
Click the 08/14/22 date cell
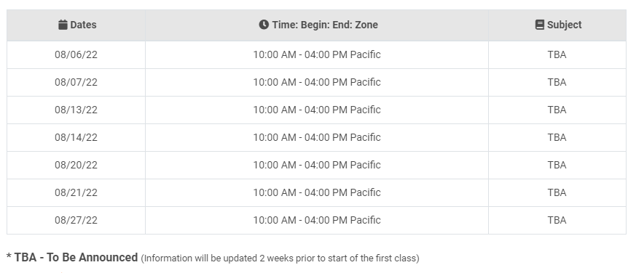[x=76, y=137]
